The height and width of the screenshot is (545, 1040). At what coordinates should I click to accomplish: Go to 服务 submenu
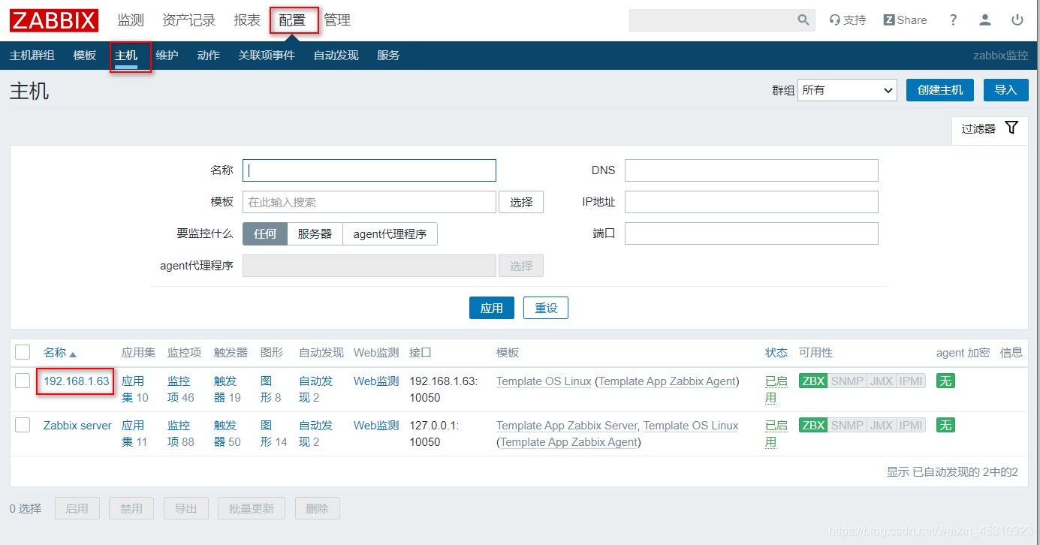click(389, 56)
